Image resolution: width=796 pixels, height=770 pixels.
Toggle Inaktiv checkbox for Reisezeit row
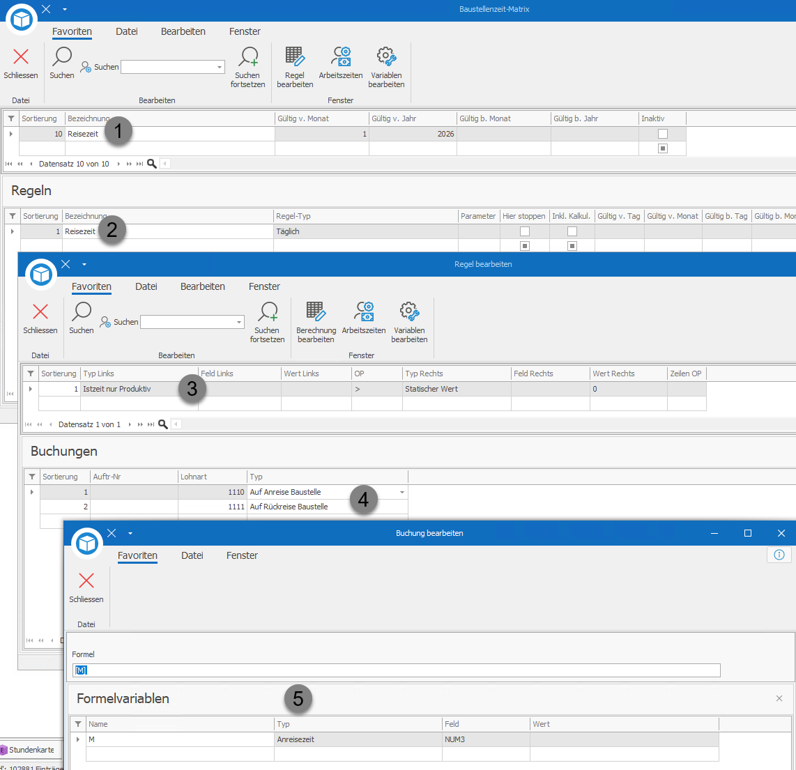[662, 134]
